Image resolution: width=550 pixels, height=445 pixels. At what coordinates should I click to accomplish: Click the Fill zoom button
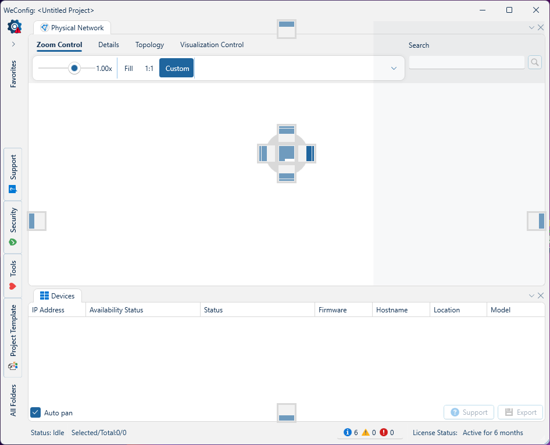[x=128, y=69]
